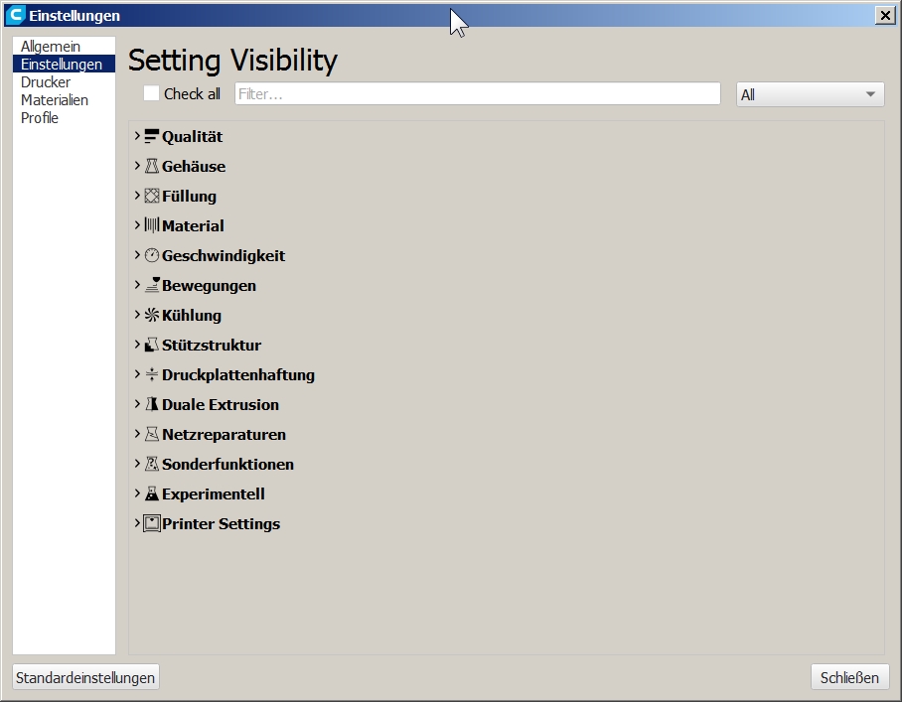Expand the Bewegungen category chevron
The height and width of the screenshot is (702, 902).
click(137, 285)
